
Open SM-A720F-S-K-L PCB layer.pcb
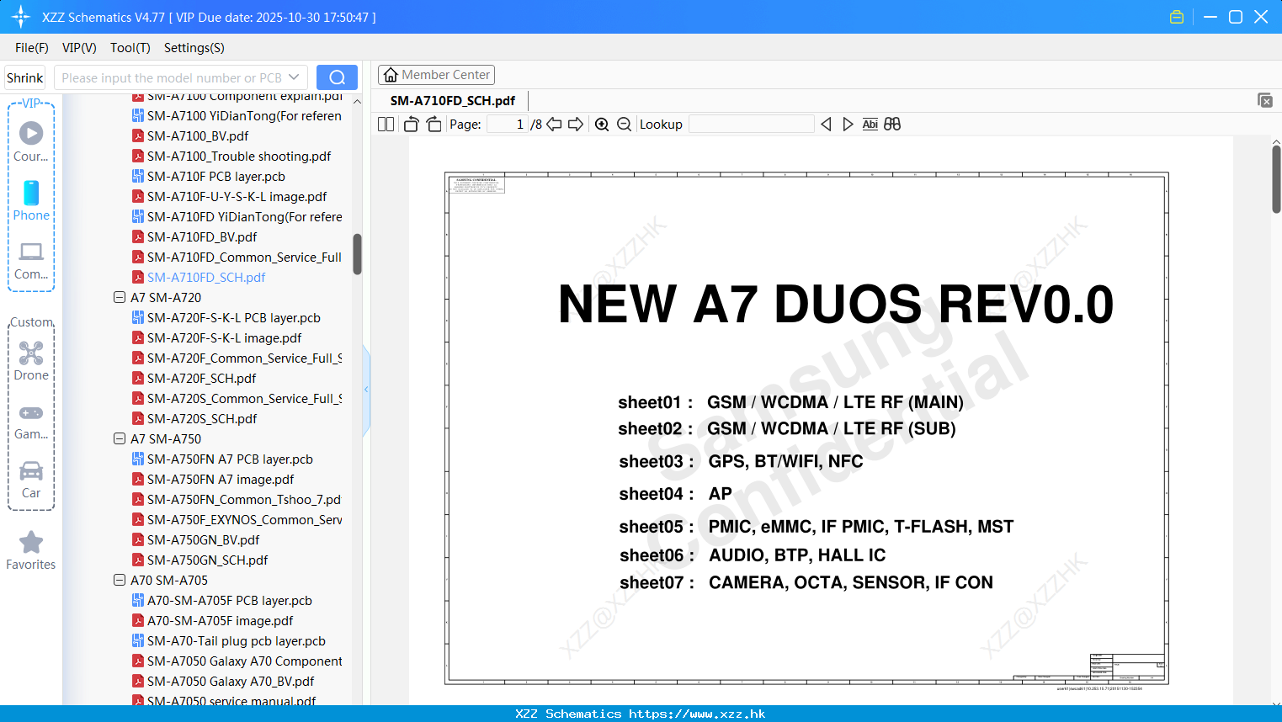coord(234,317)
